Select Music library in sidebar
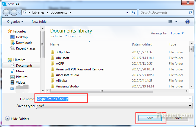The image size is (196, 127). (20, 71)
